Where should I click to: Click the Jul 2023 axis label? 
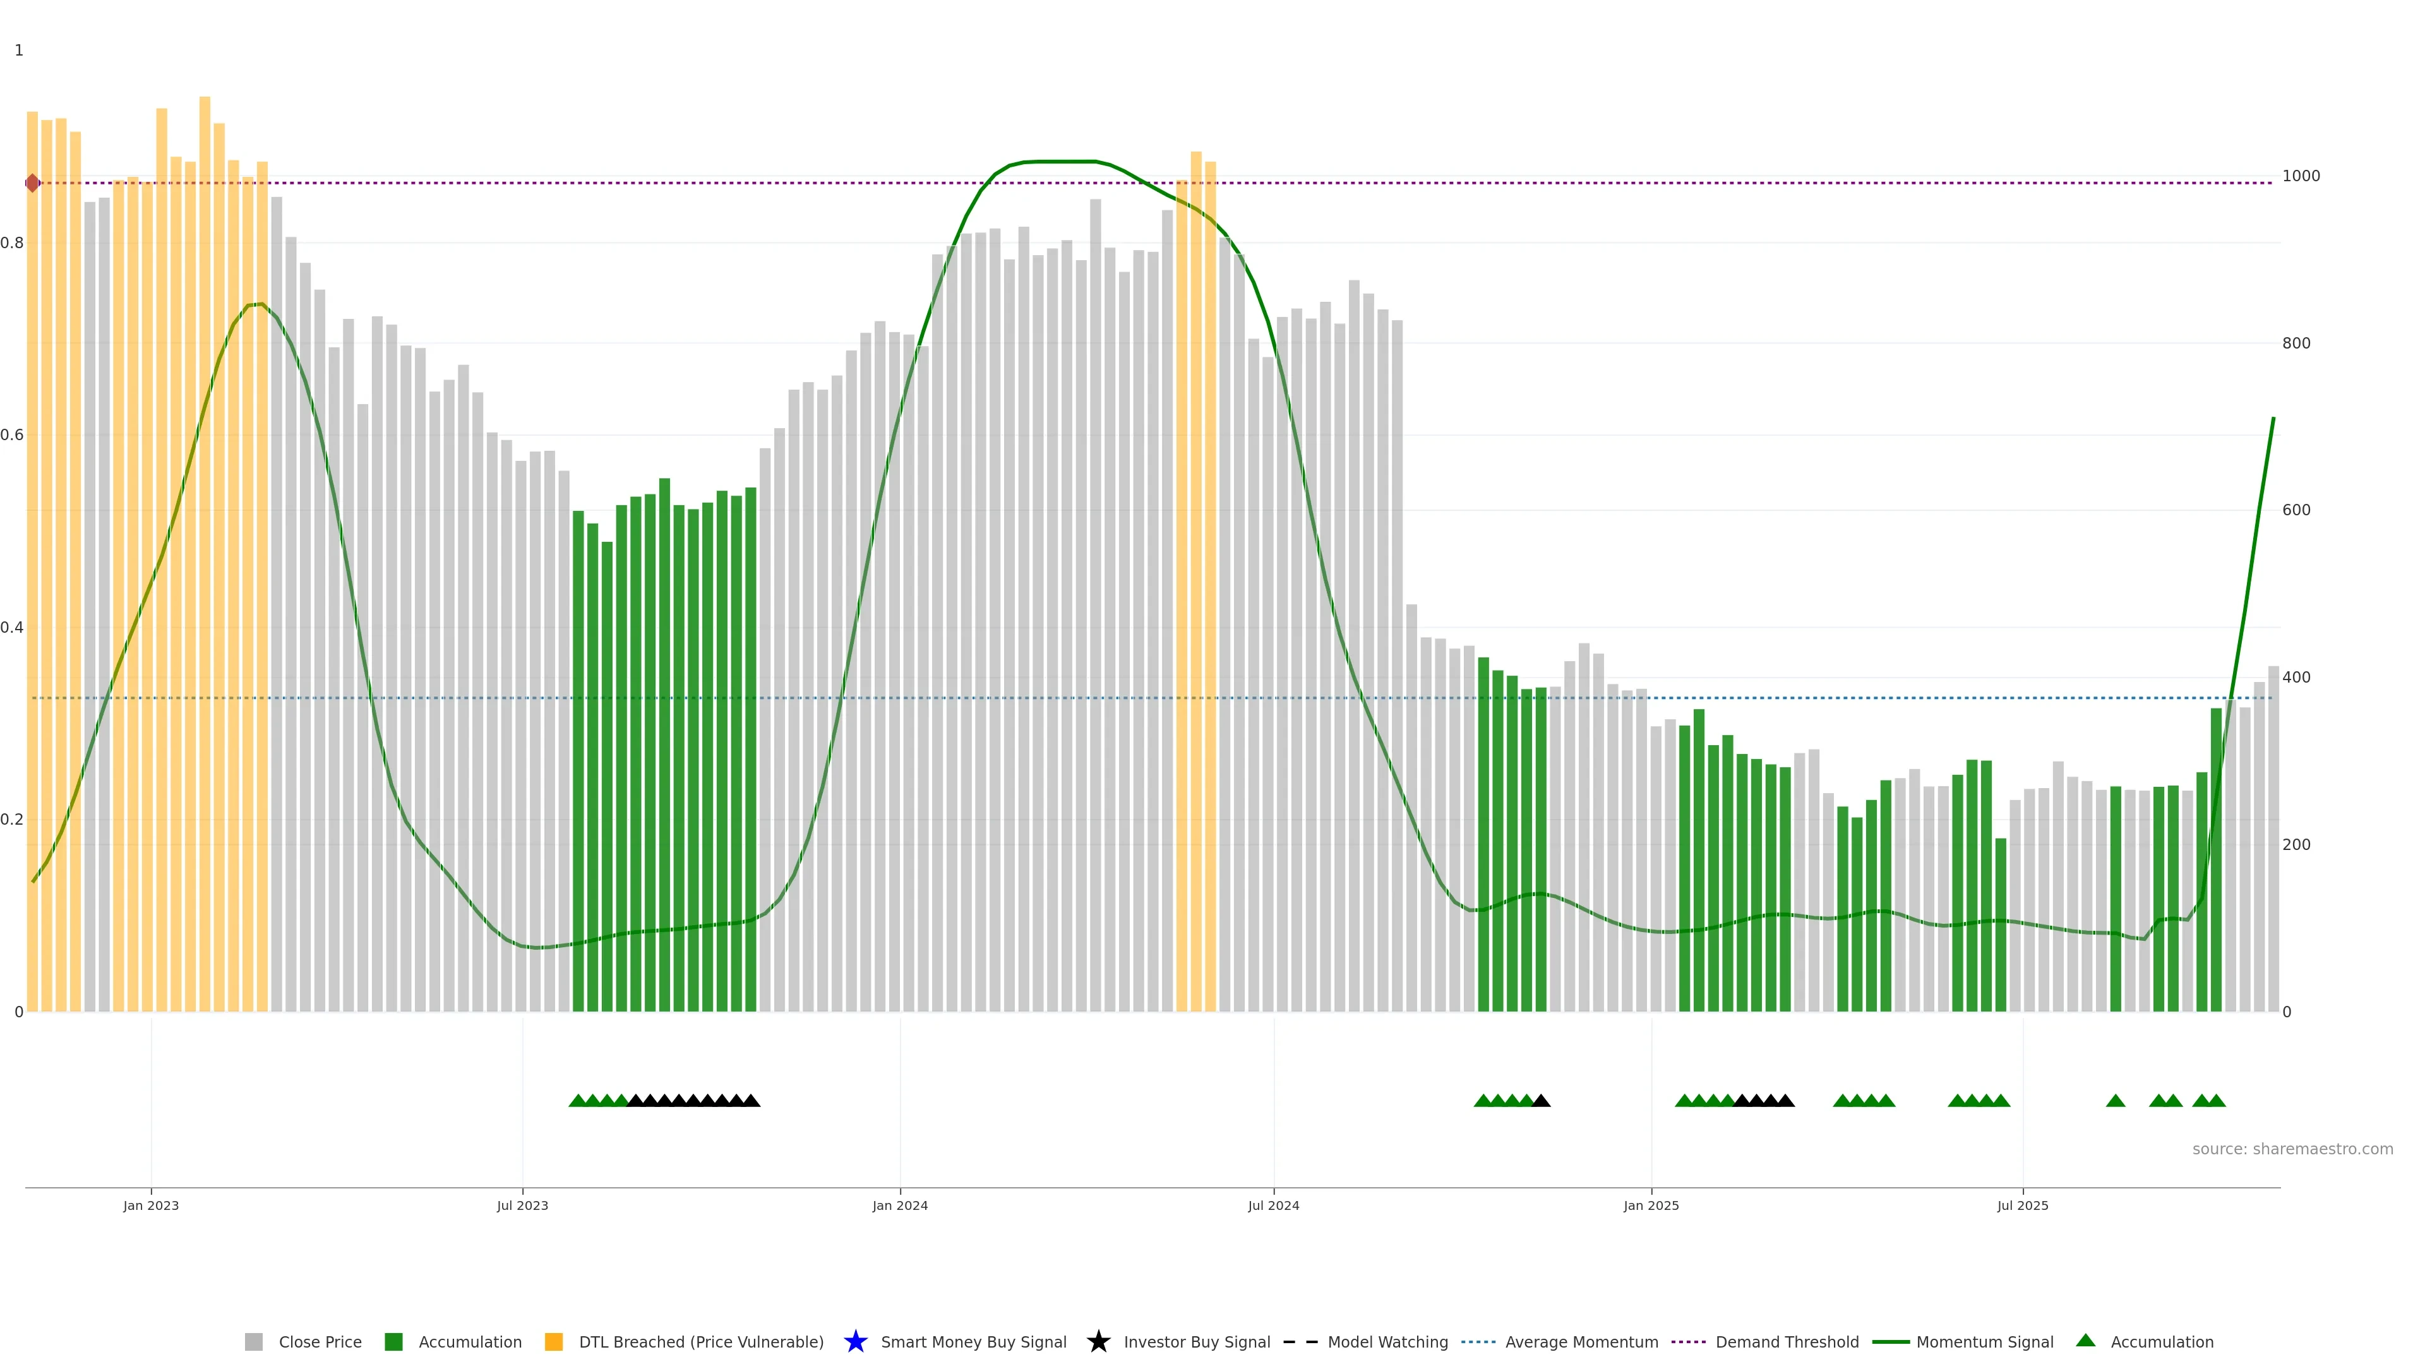click(x=522, y=1205)
